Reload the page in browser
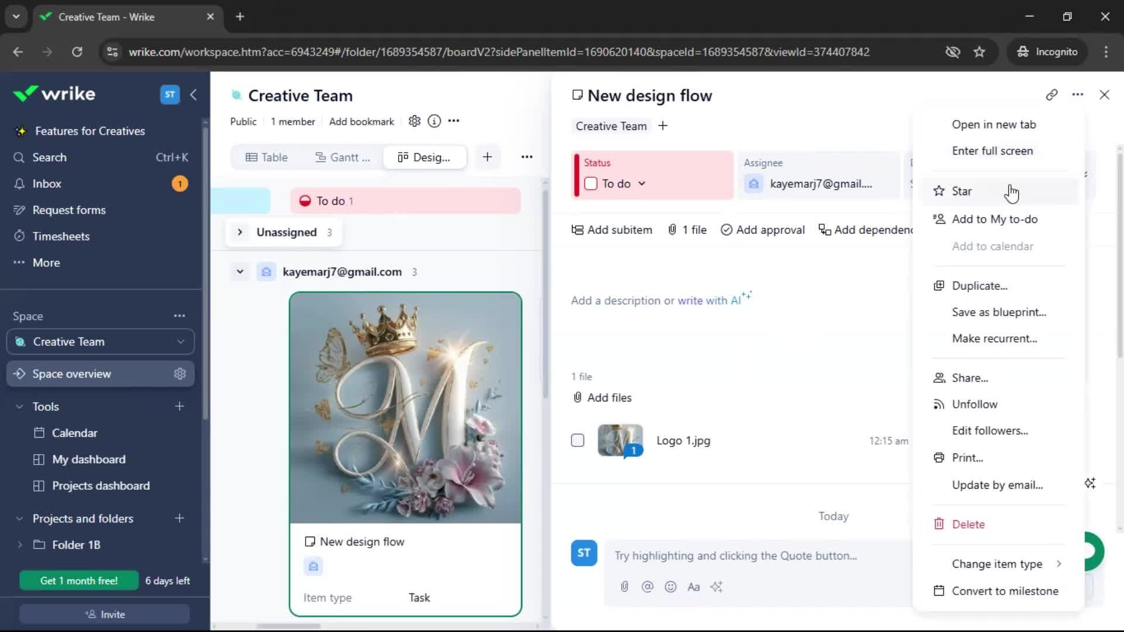Viewport: 1124px width, 632px height. [x=77, y=52]
